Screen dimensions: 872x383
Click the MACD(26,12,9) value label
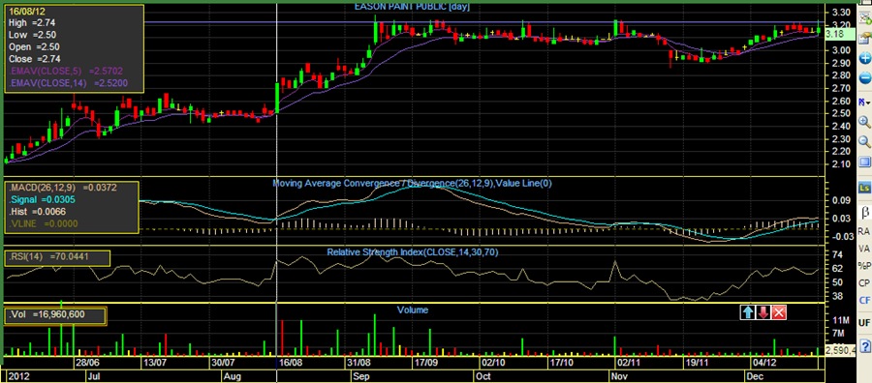pos(62,189)
